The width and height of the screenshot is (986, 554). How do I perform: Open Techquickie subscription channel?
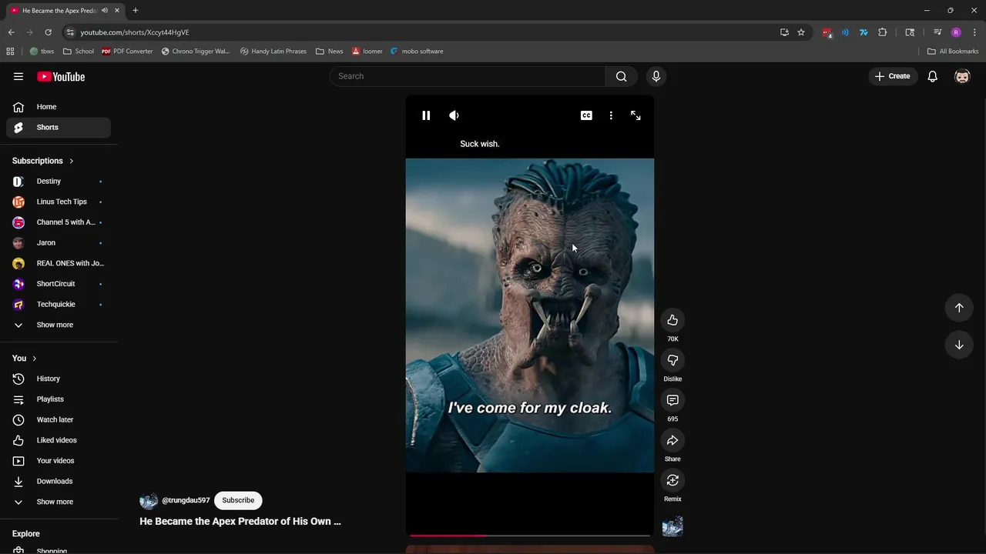point(59,304)
